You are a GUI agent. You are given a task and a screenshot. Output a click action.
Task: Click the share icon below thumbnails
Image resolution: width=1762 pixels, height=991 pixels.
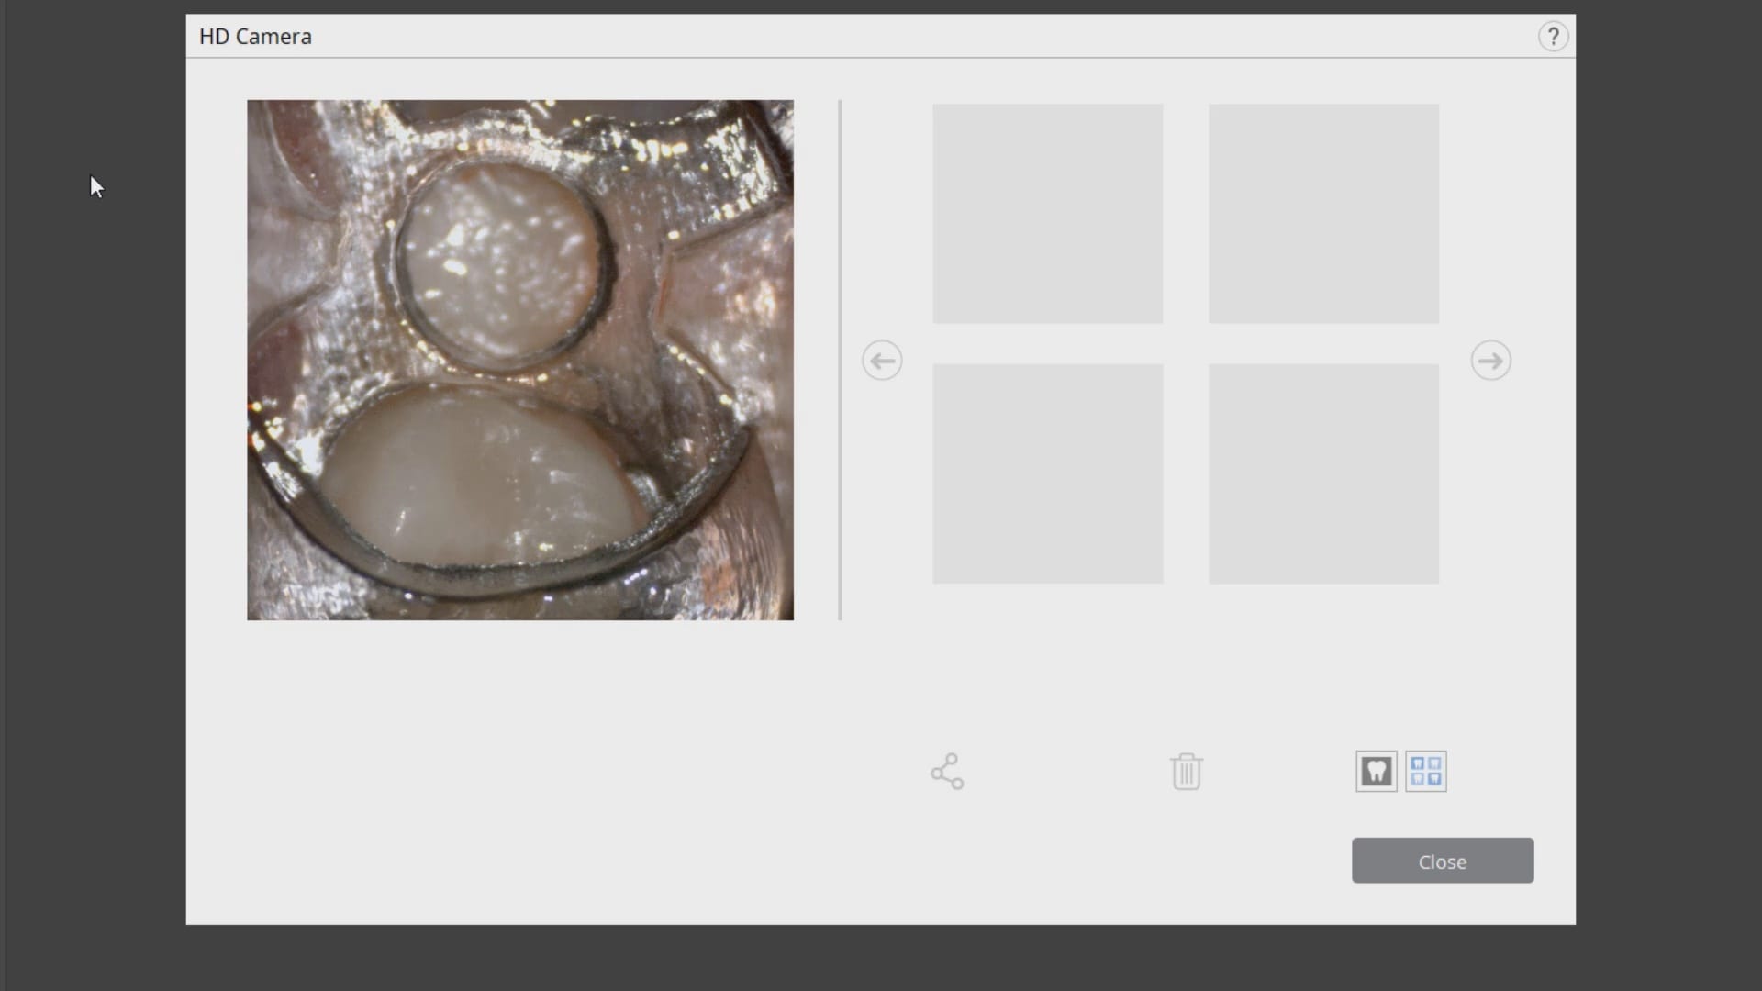click(x=947, y=772)
